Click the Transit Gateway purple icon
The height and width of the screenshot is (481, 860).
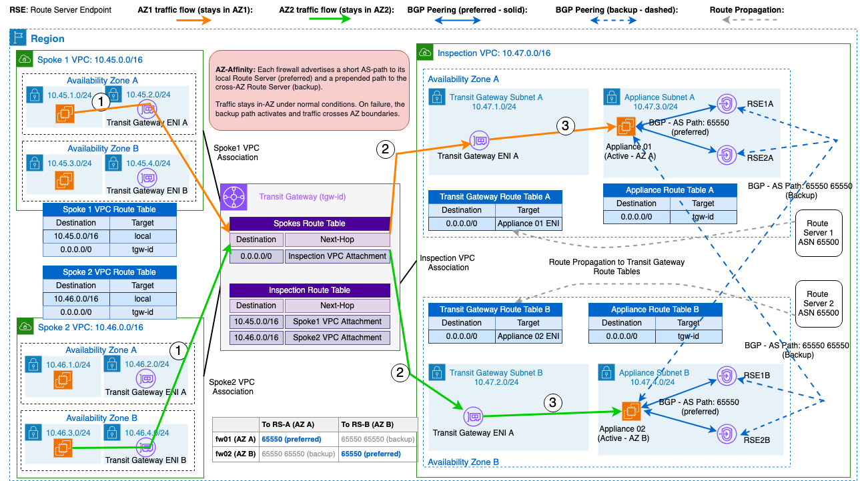tap(234, 197)
